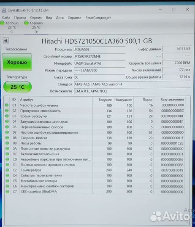Select attribute text Часы работы
Viewport: 195px width, 227px height.
click(x=31, y=143)
